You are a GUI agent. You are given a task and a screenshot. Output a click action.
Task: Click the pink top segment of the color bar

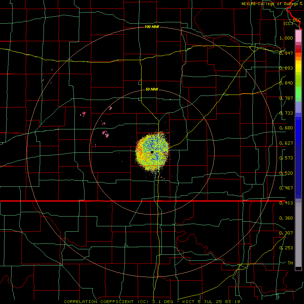coord(298,36)
